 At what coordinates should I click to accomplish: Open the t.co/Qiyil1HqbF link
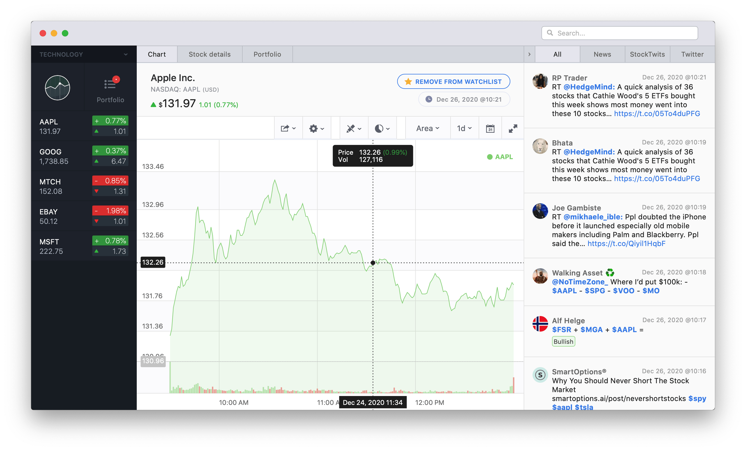tap(626, 244)
